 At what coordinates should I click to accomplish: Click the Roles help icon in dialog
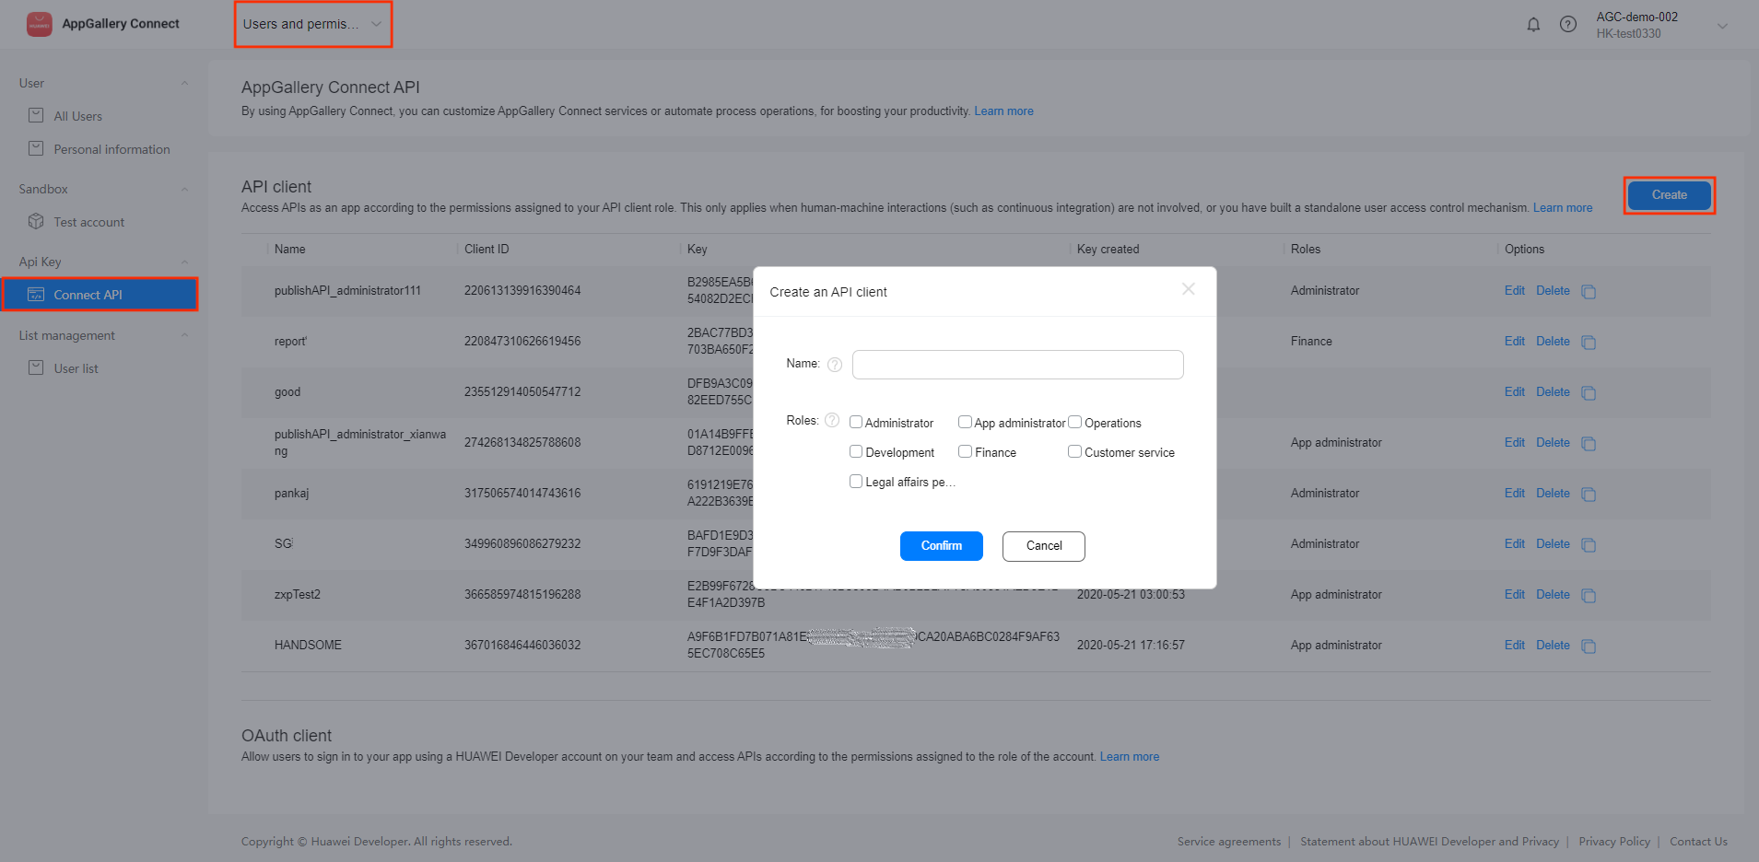[x=832, y=420]
